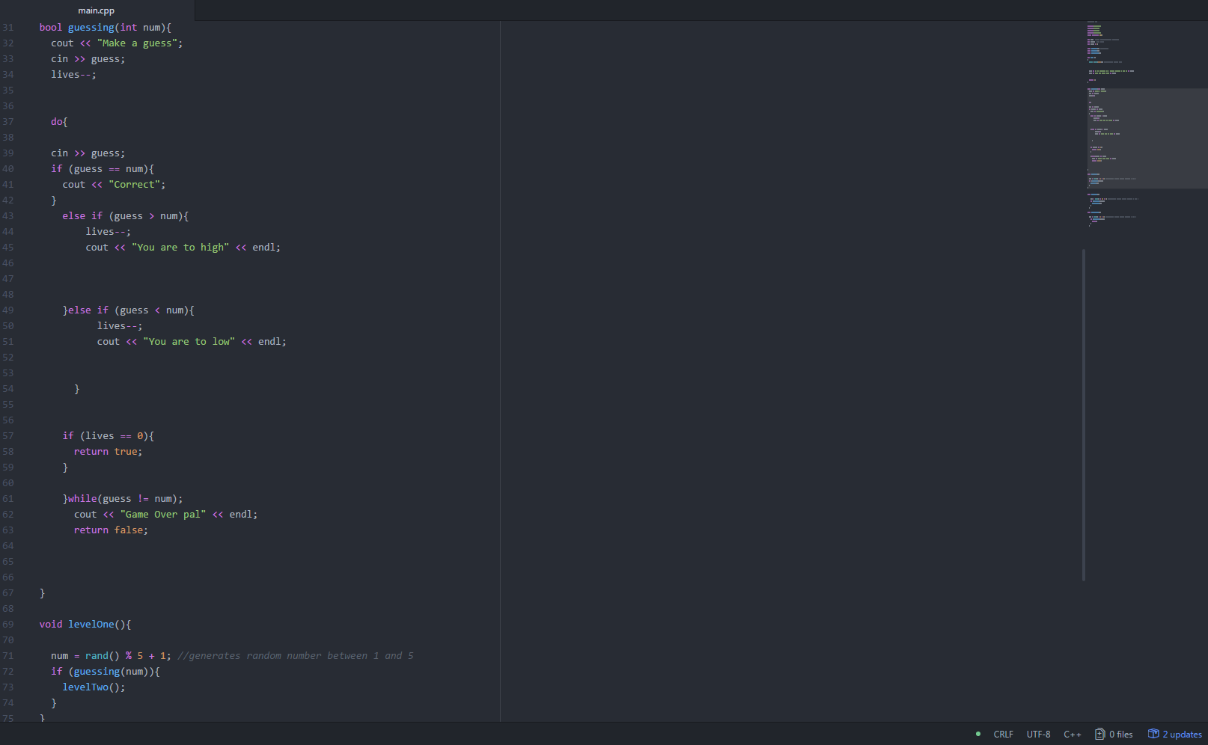Image resolution: width=1208 pixels, height=745 pixels.
Task: Click the 'void levelOne(){' declaration
Action: (85, 625)
